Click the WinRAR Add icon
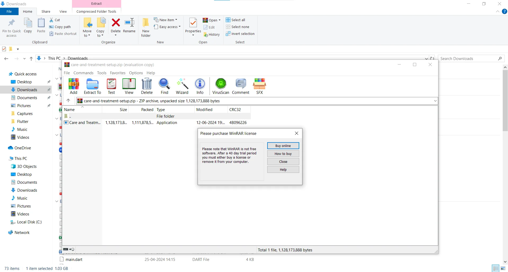Viewport: 508px width, 272px height. coord(74,86)
